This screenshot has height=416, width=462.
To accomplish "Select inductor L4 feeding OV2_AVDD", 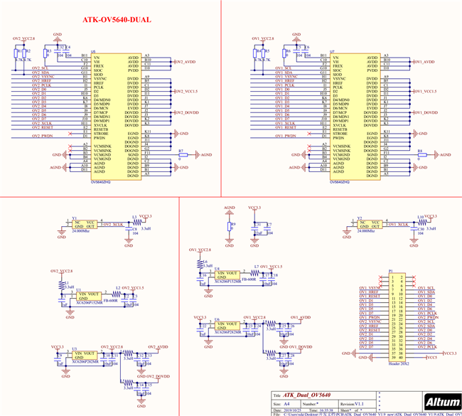I will [x=129, y=353].
